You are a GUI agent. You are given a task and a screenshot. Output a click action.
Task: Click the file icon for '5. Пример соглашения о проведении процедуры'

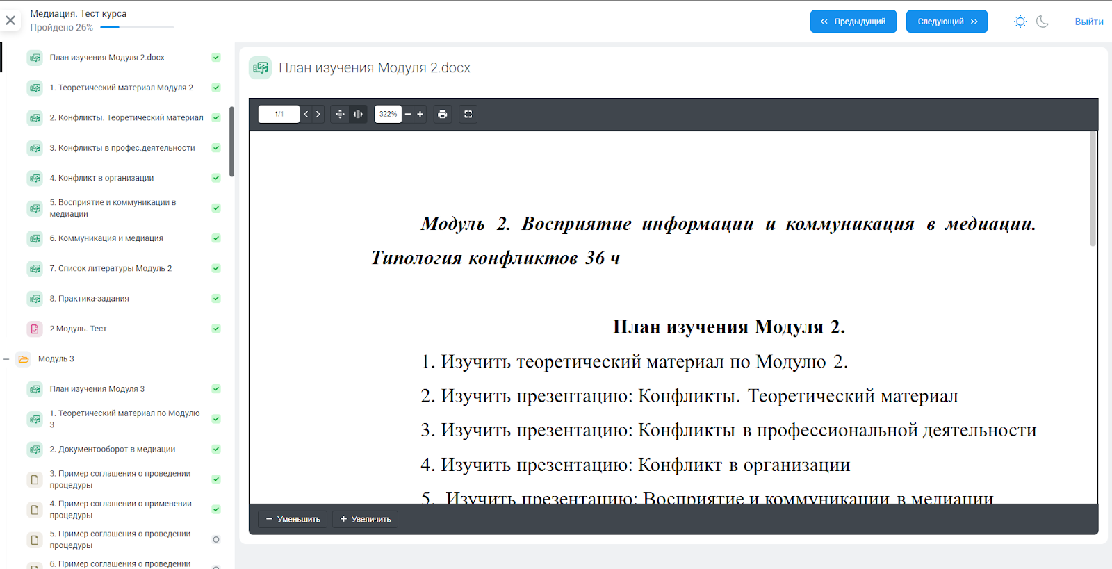click(35, 540)
